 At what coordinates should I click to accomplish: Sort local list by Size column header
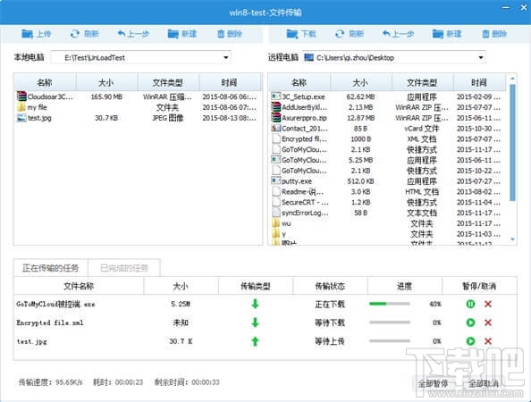(x=106, y=82)
